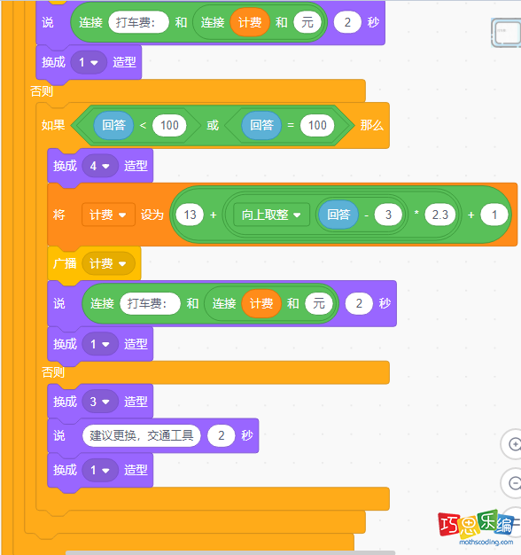Select 计费 variable reporter in say block below 广播
This screenshot has height=555, width=521.
[261, 304]
